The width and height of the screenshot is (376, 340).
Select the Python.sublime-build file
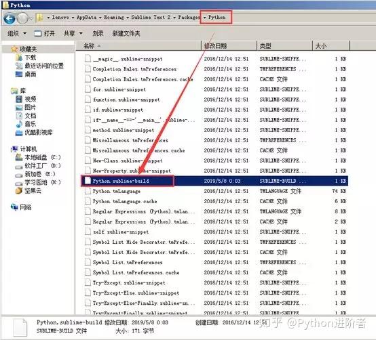tap(121, 181)
